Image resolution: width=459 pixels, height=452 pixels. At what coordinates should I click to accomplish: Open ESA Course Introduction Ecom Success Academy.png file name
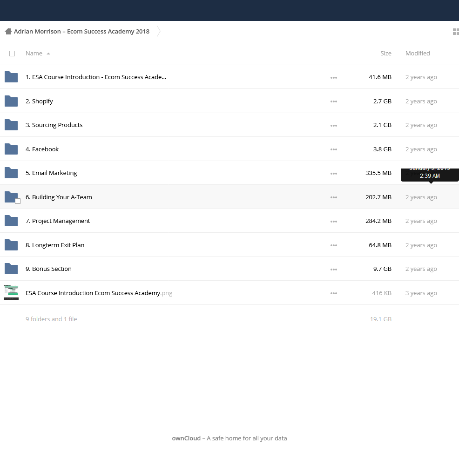(x=99, y=293)
